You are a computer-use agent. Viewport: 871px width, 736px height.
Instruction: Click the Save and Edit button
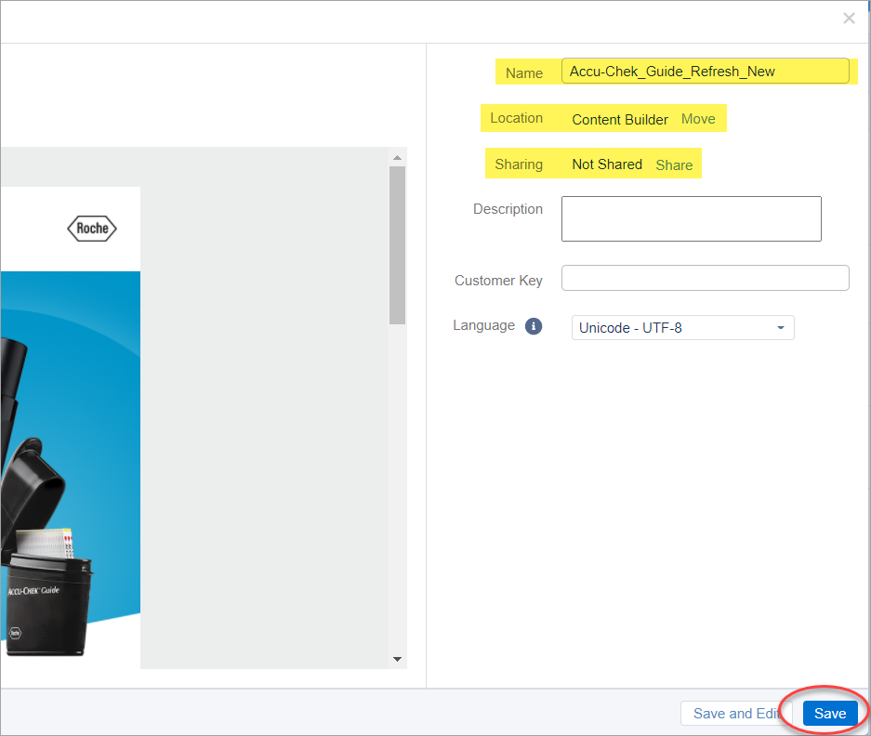click(x=736, y=713)
